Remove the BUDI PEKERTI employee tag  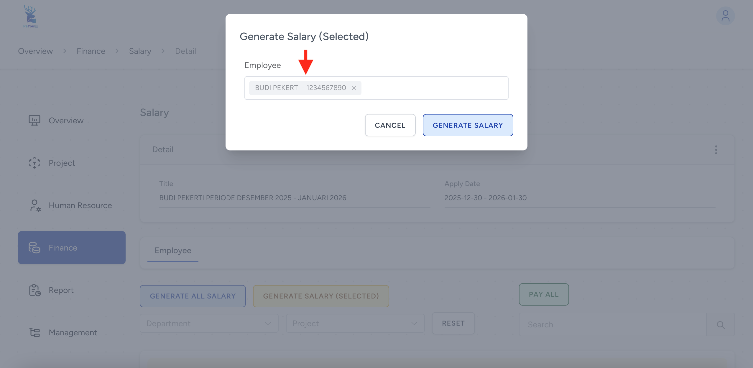pos(354,88)
